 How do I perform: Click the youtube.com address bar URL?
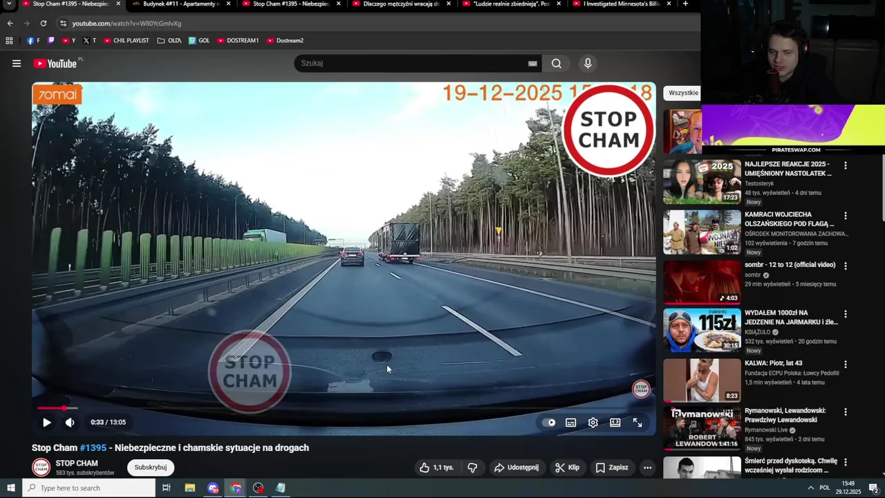127,24
